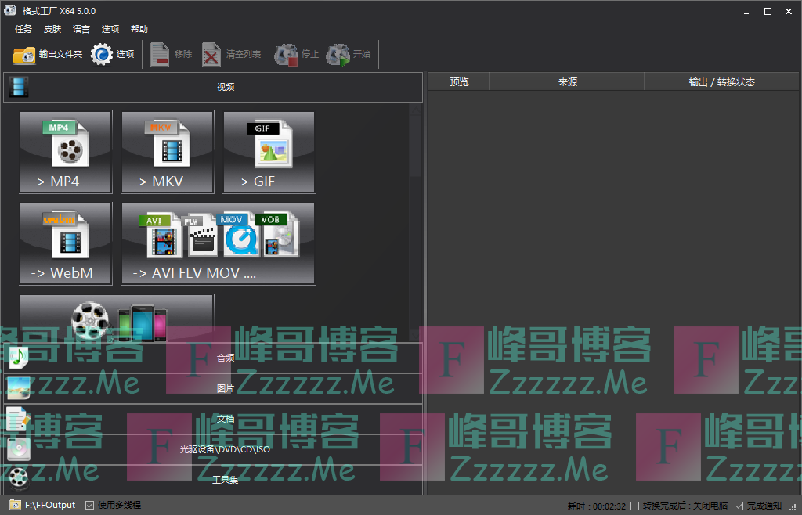Open 输出文件夹 from the toolbar
The image size is (802, 515).
[48, 55]
